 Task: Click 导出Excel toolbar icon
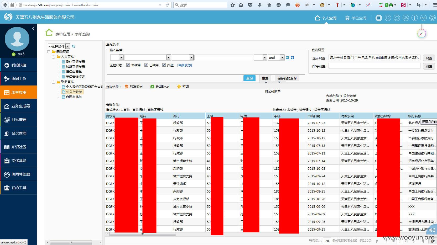(160, 87)
